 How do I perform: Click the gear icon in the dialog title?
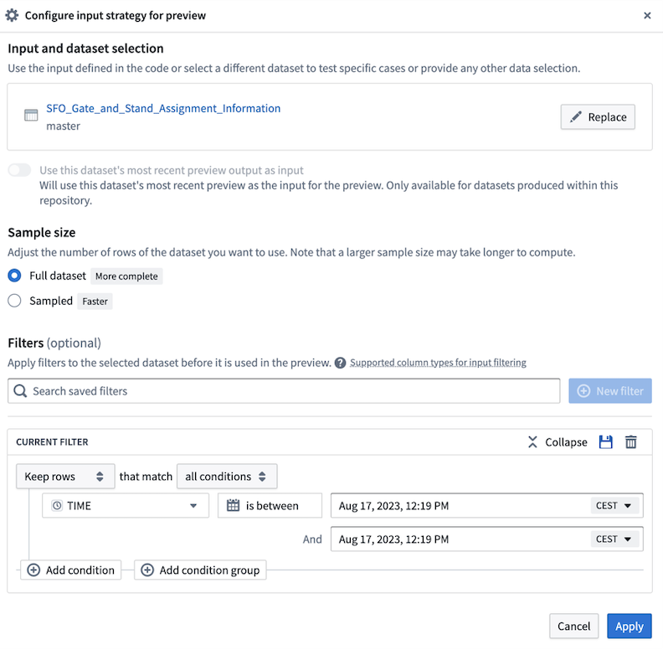click(x=12, y=15)
